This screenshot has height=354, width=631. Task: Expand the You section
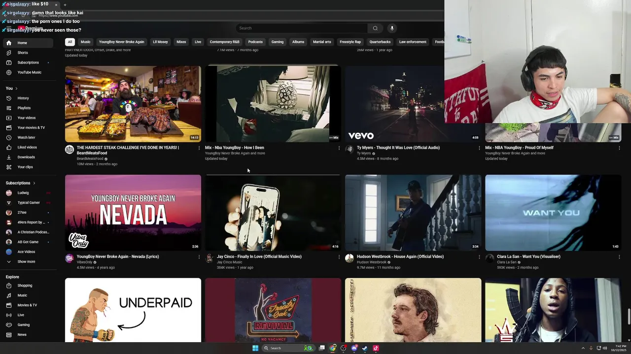(12, 88)
